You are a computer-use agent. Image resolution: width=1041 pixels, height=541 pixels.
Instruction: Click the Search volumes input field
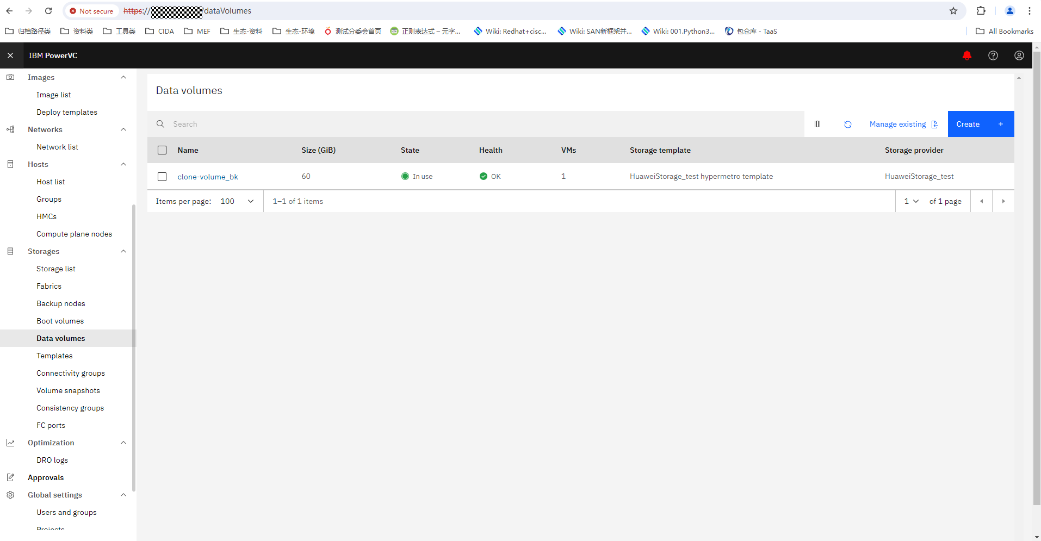[476, 124]
